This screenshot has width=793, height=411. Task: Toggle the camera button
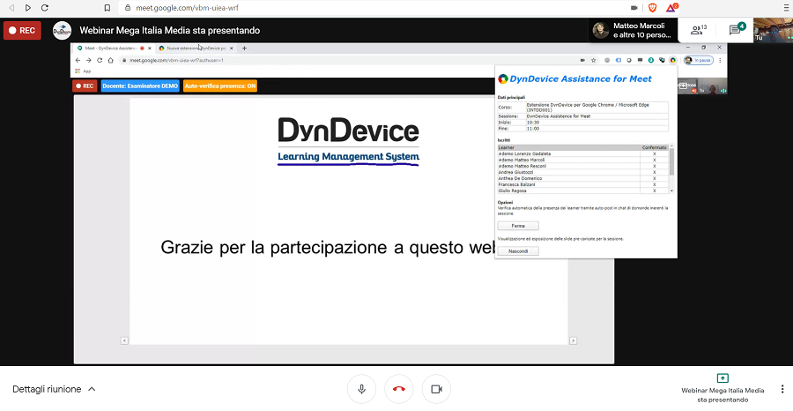(436, 388)
